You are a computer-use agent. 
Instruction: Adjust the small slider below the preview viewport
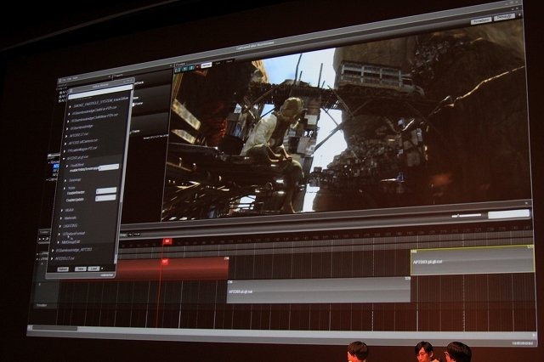pyautogui.click(x=467, y=215)
